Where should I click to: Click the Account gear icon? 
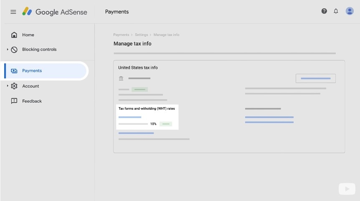pyautogui.click(x=14, y=86)
